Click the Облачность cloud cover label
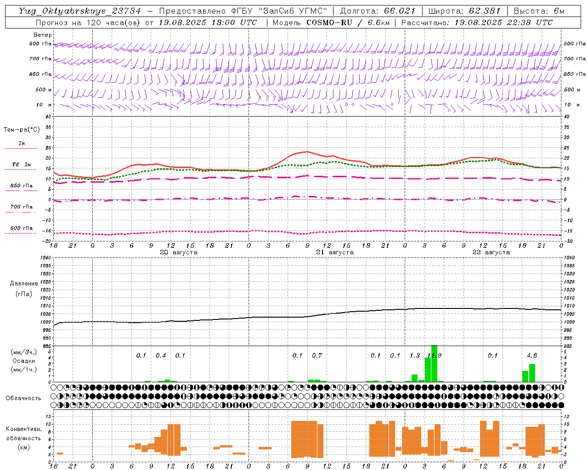 (x=23, y=398)
